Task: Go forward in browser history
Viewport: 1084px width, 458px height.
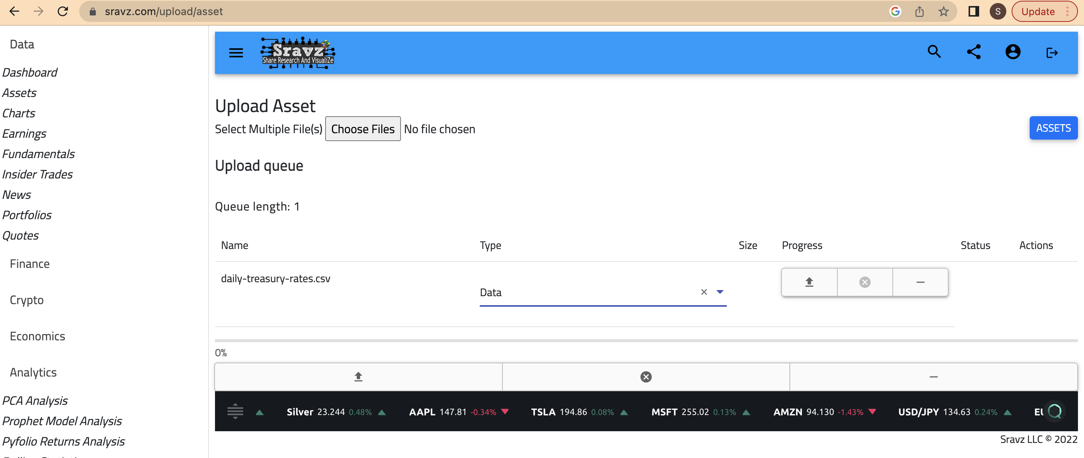Action: tap(38, 11)
